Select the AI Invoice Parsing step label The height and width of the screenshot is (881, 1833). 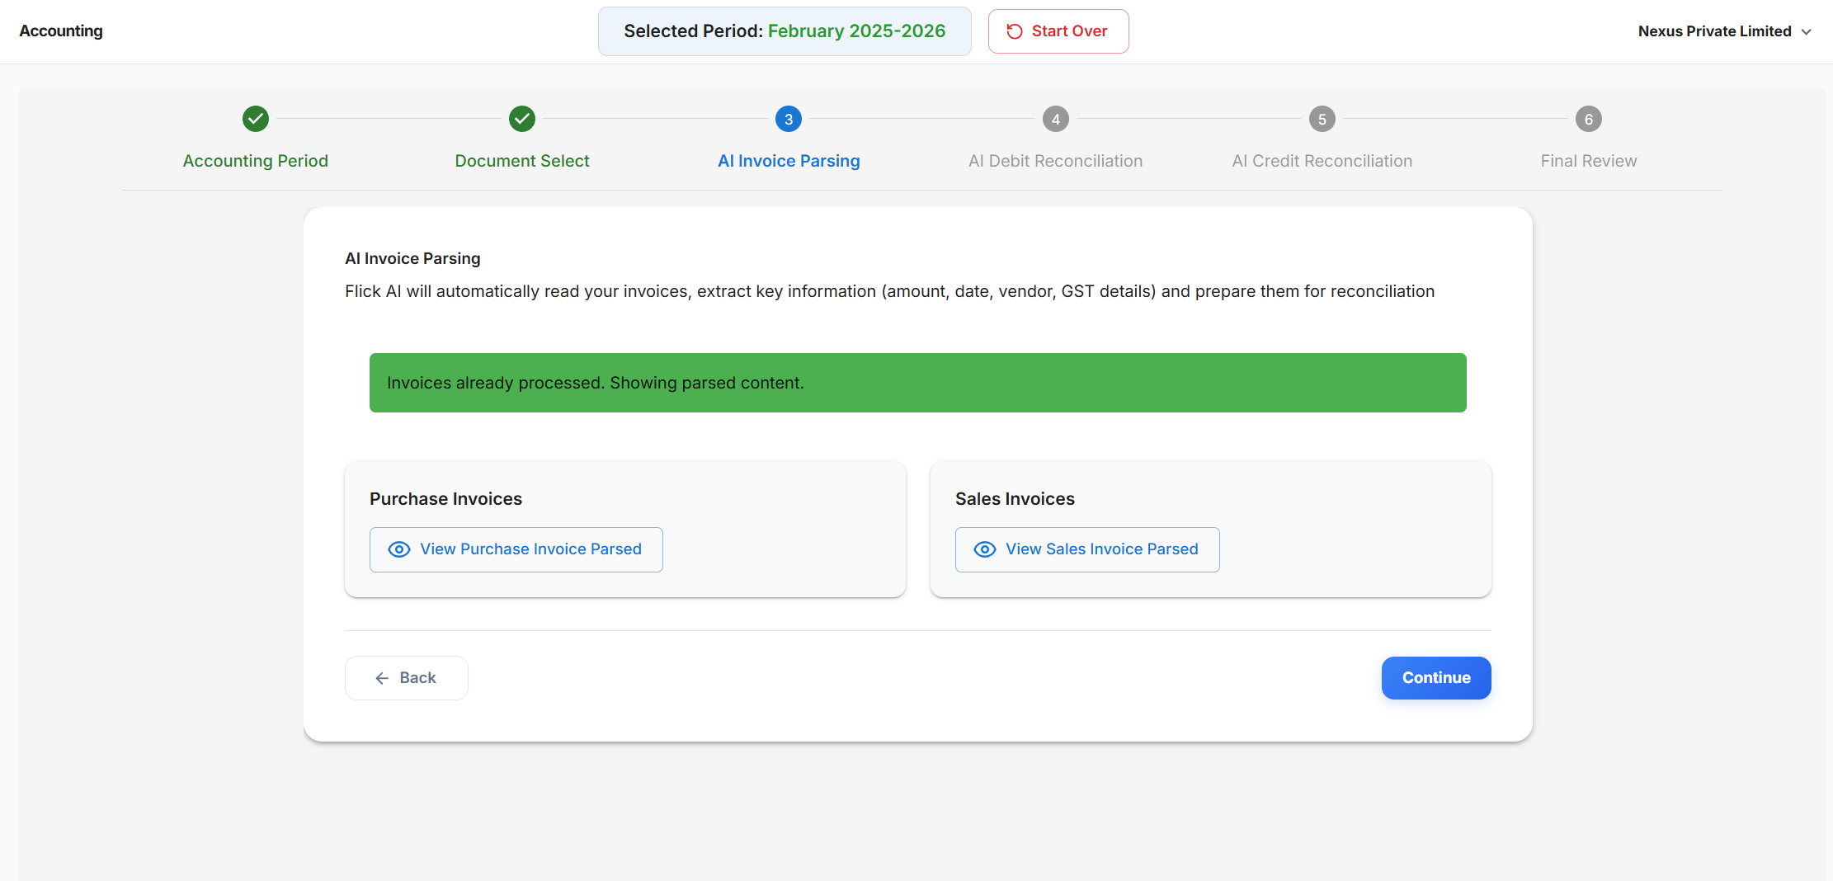pyautogui.click(x=789, y=161)
